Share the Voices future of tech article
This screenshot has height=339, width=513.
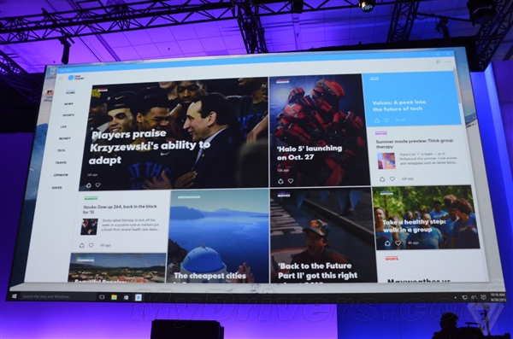pyautogui.click(x=377, y=120)
